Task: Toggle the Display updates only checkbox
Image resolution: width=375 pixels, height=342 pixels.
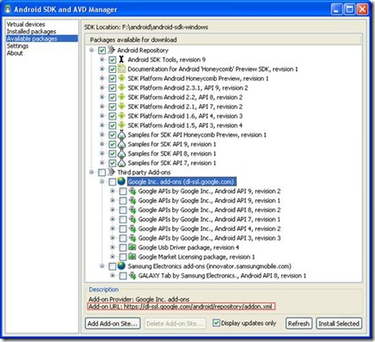Action: pyautogui.click(x=216, y=323)
